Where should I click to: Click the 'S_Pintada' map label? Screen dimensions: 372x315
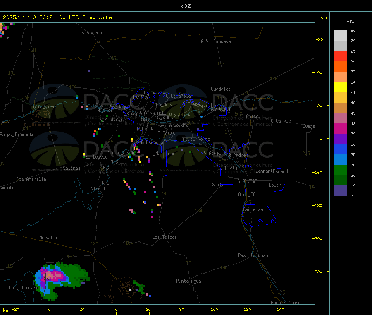pyautogui.click(x=110, y=120)
